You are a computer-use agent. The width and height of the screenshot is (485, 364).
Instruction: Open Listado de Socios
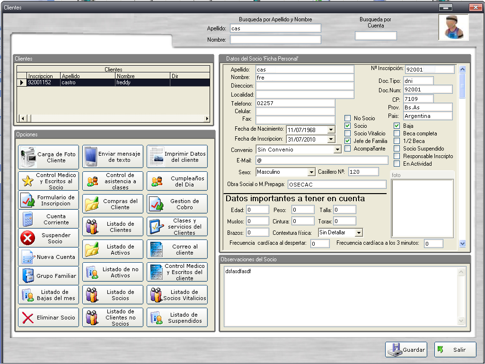coord(113,295)
